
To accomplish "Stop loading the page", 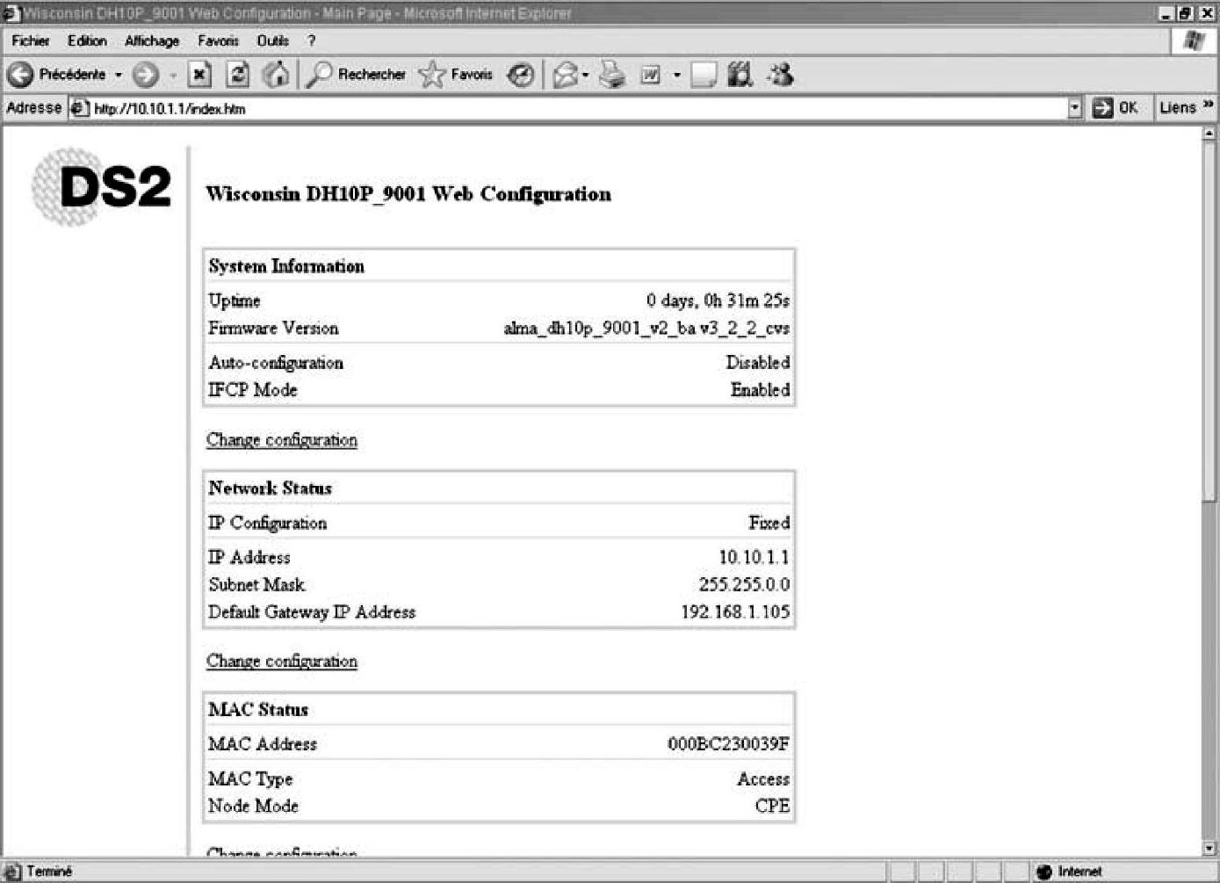I will pos(200,75).
